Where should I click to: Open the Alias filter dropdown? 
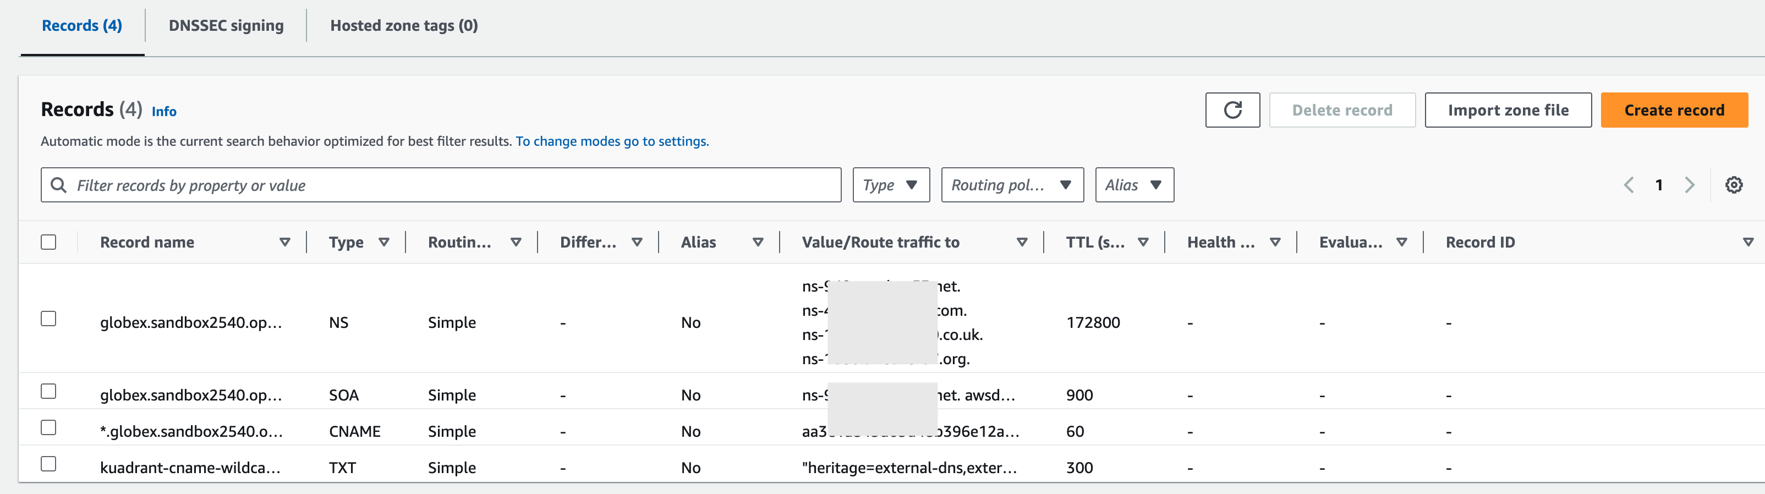(x=1134, y=185)
